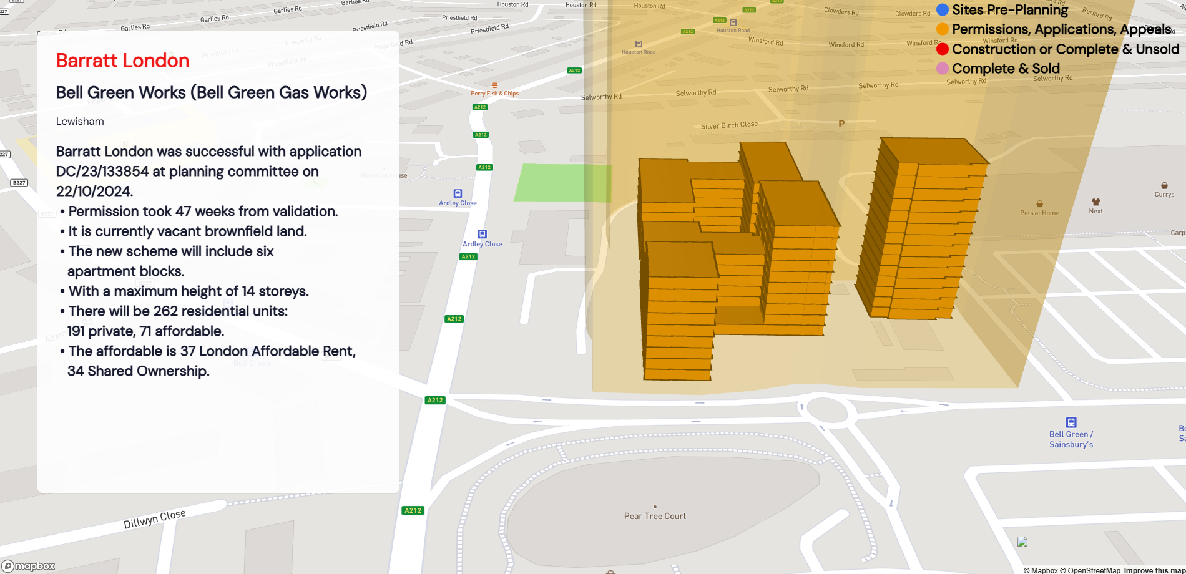Open the Mapbox attribution link

(1041, 570)
